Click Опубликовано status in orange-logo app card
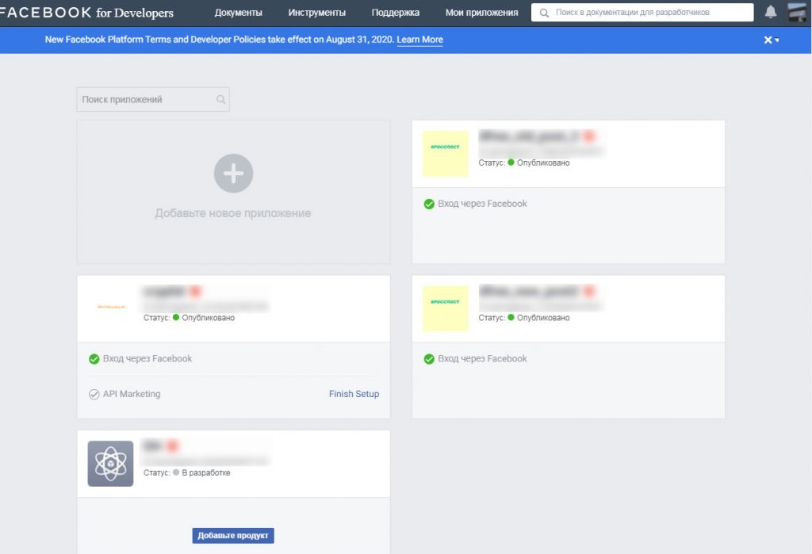Image resolution: width=812 pixels, height=554 pixels. (x=209, y=318)
